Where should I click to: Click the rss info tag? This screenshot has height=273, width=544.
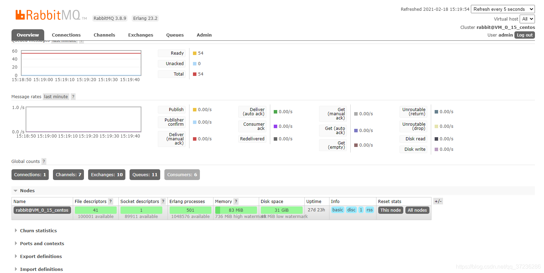tap(370, 210)
